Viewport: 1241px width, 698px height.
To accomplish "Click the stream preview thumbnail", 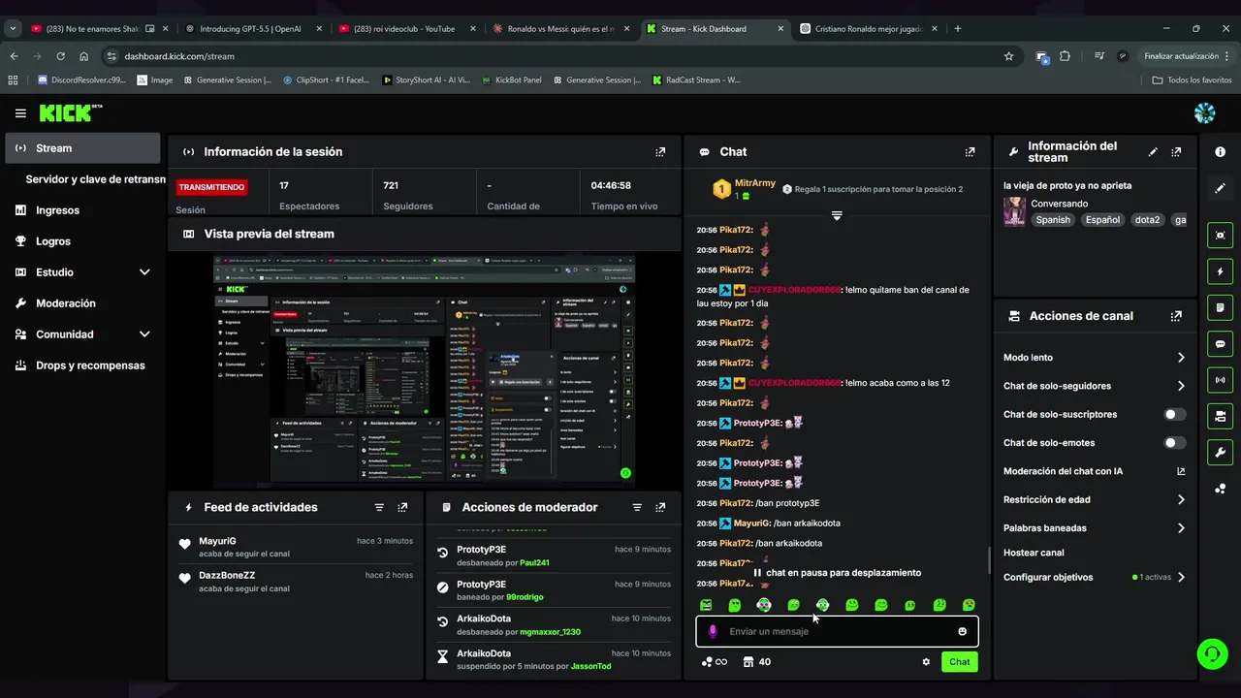I will click(424, 370).
